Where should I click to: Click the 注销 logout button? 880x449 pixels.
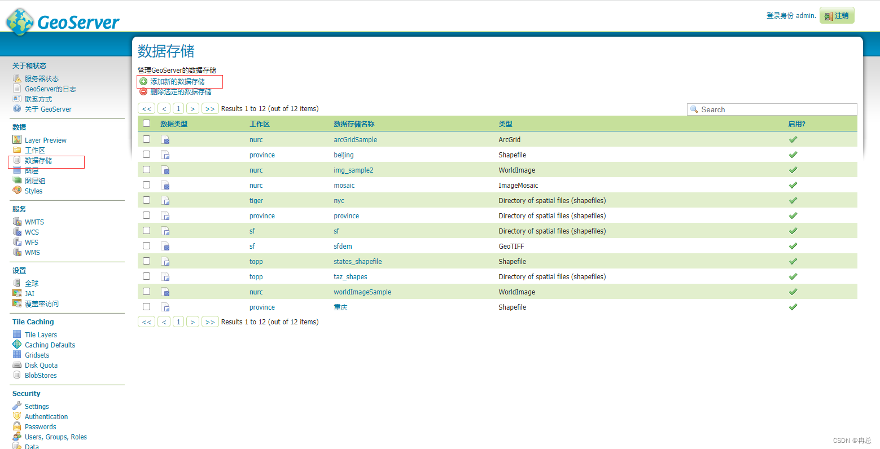[x=837, y=15]
